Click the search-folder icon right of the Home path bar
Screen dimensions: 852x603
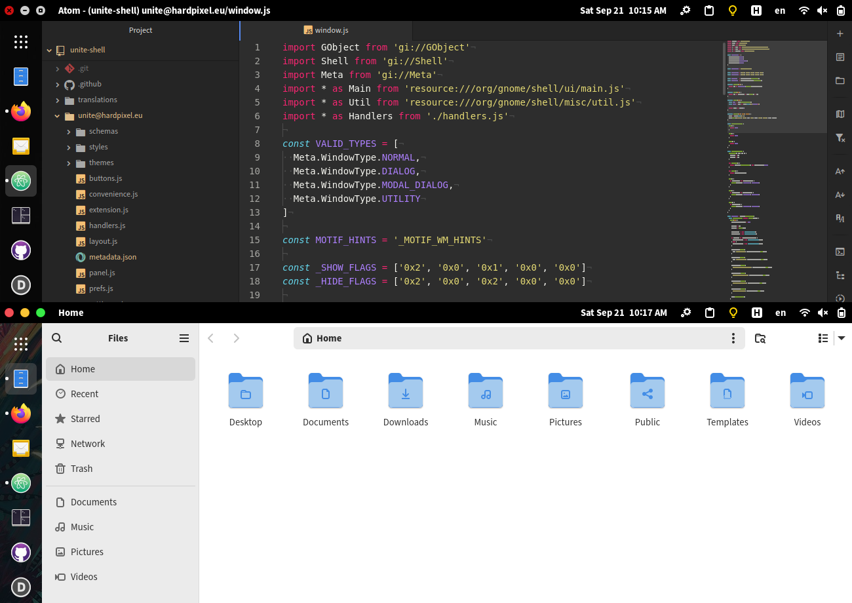coord(760,338)
